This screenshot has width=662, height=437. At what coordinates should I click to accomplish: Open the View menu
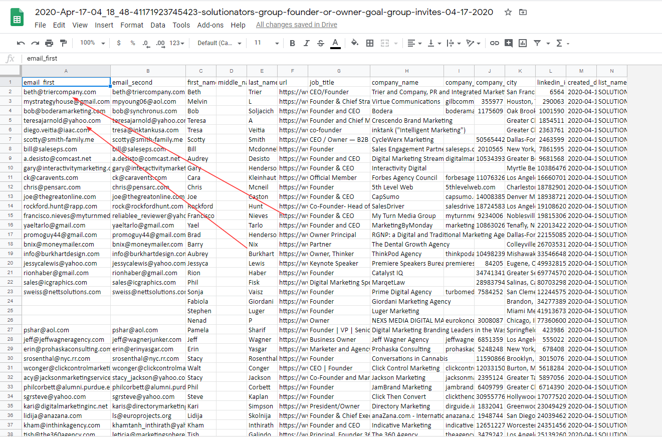tap(80, 25)
